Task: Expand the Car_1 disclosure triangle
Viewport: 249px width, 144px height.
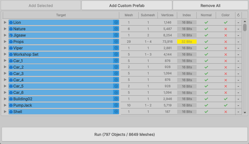Action: tap(5, 61)
